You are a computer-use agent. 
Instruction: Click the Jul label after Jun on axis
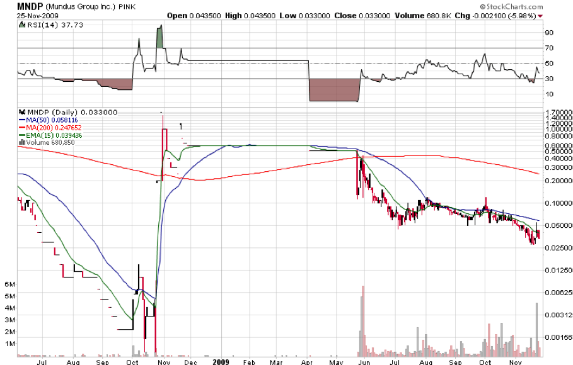click(395, 362)
